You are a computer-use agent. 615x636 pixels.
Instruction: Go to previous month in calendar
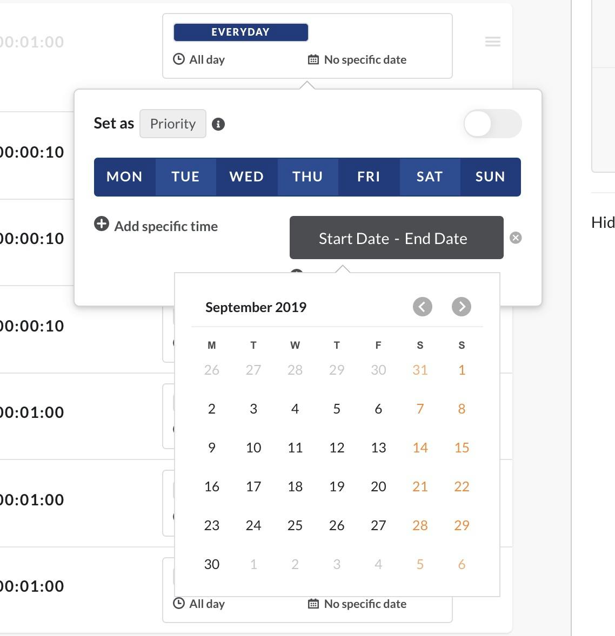point(423,307)
